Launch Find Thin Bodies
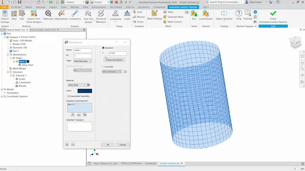The image size is (305, 171). coord(89,17)
